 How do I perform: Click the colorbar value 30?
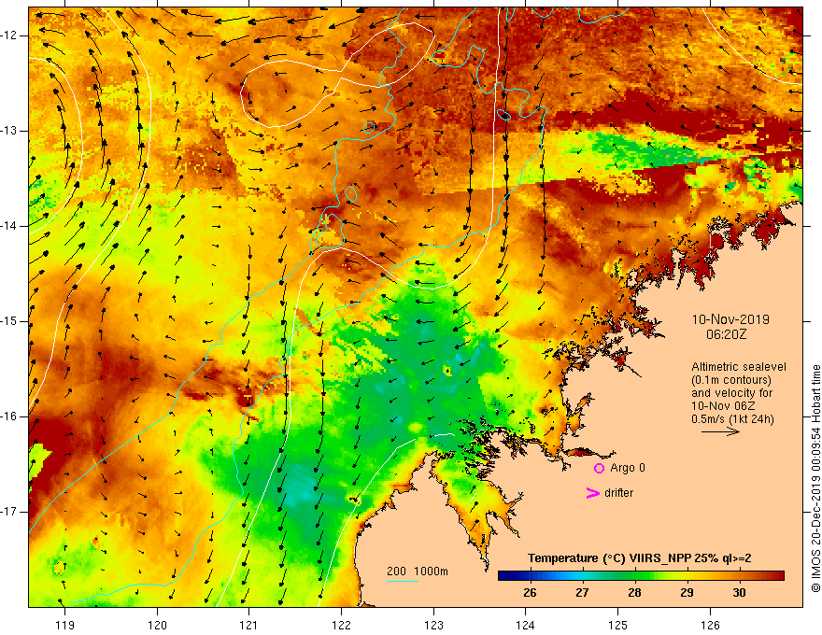coord(739,593)
